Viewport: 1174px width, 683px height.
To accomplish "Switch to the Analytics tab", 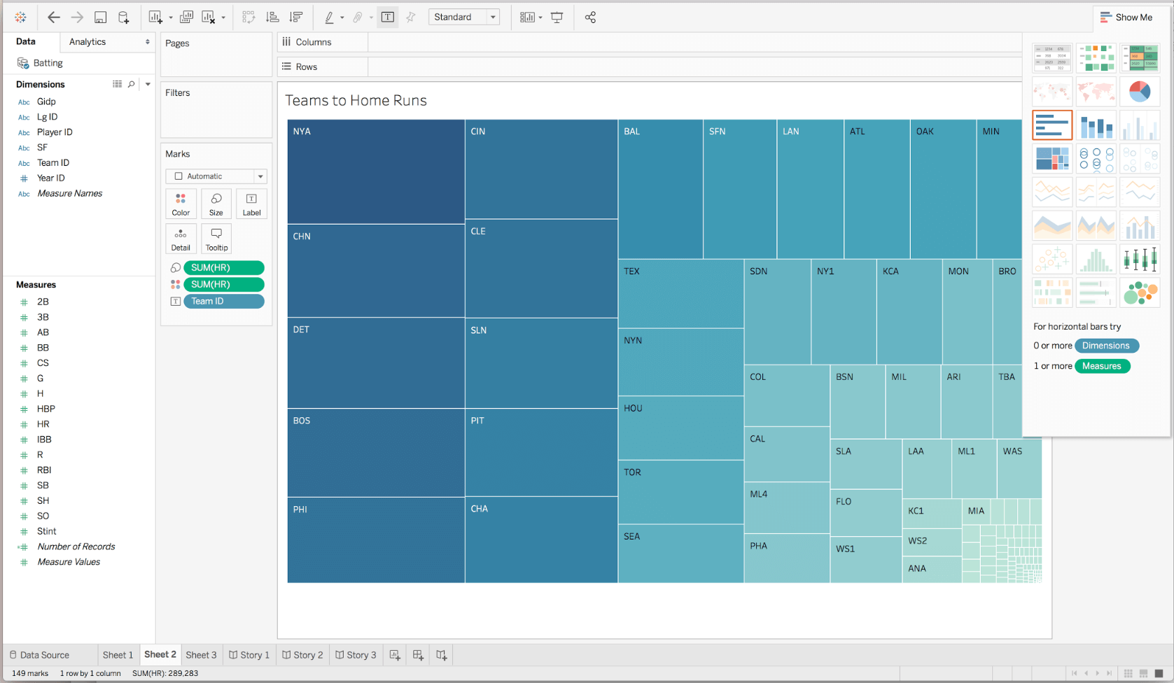I will 87,41.
